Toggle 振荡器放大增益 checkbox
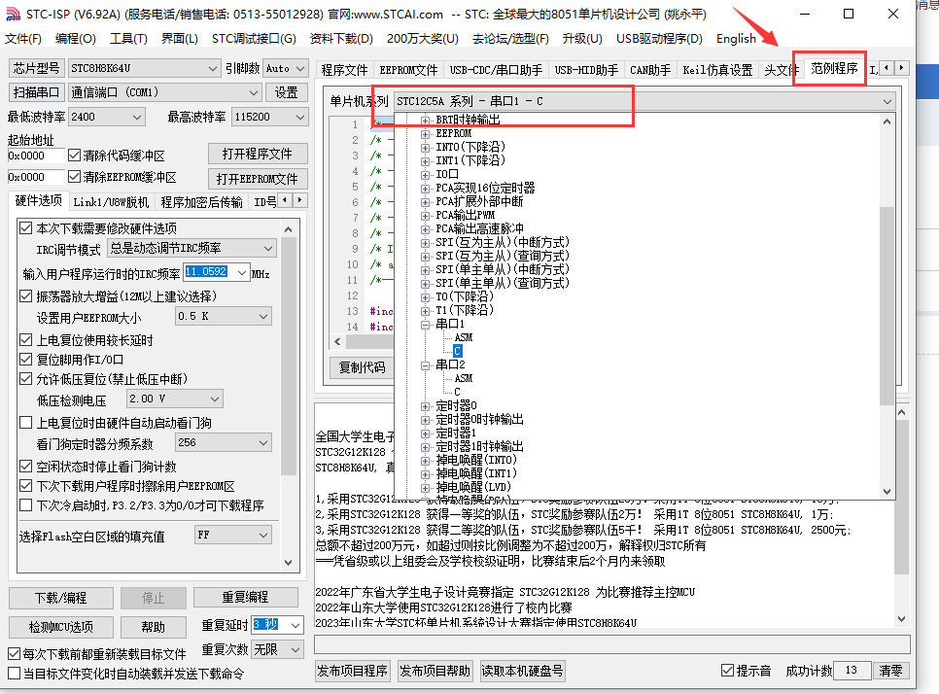This screenshot has width=939, height=694. tap(25, 296)
